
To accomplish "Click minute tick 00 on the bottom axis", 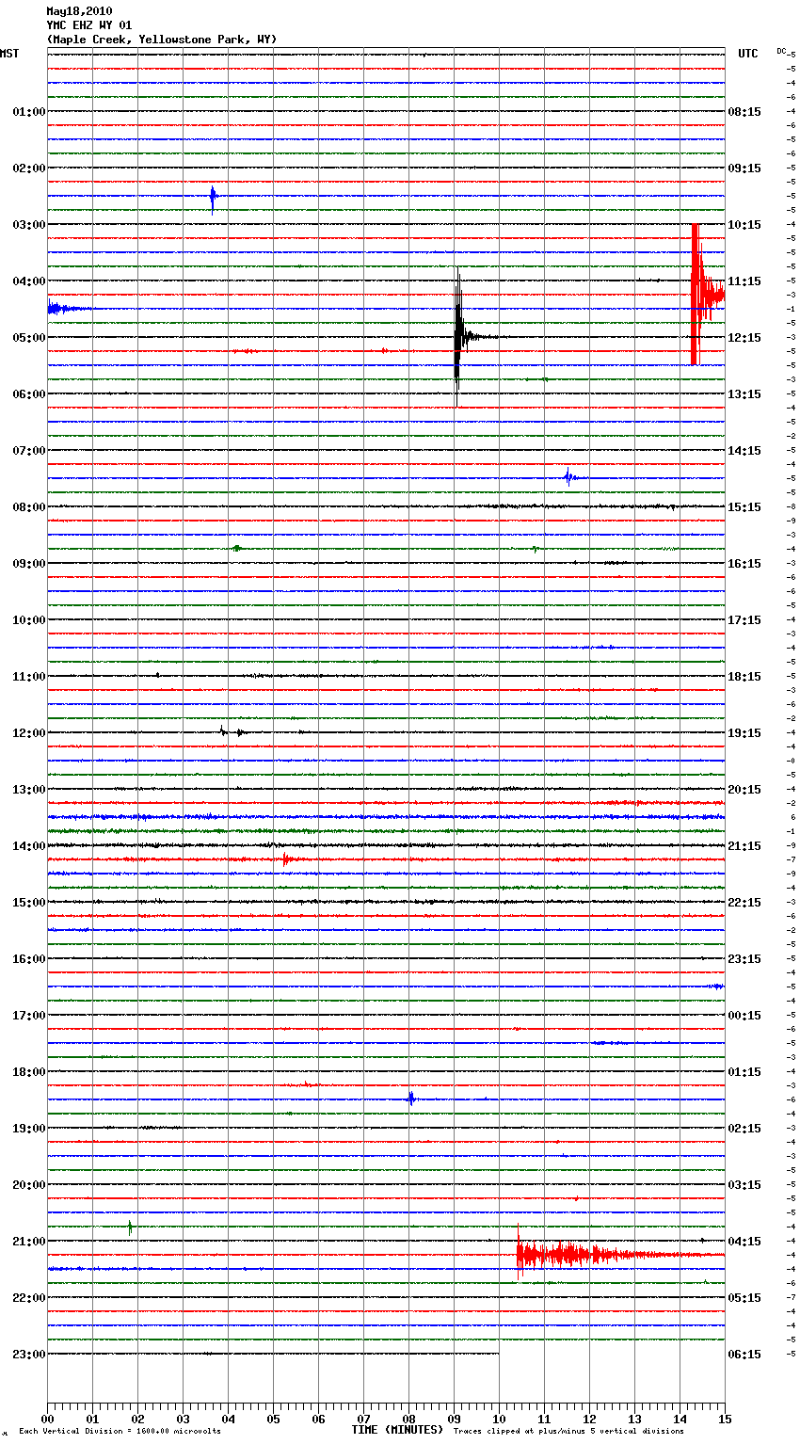I will pos(47,1419).
